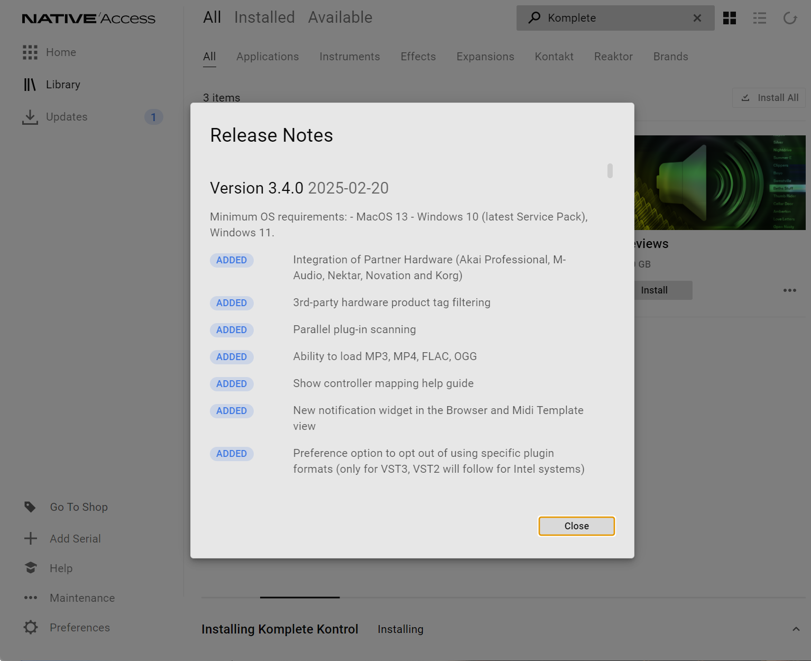This screenshot has height=661, width=811.
Task: Click the updates count badge
Action: tap(153, 117)
